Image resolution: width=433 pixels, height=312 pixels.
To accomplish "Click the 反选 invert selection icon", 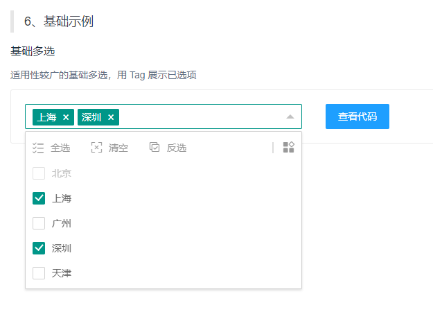I will [155, 148].
